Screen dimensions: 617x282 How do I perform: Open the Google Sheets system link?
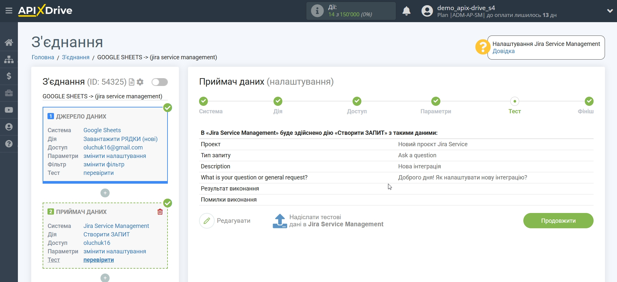click(x=102, y=130)
